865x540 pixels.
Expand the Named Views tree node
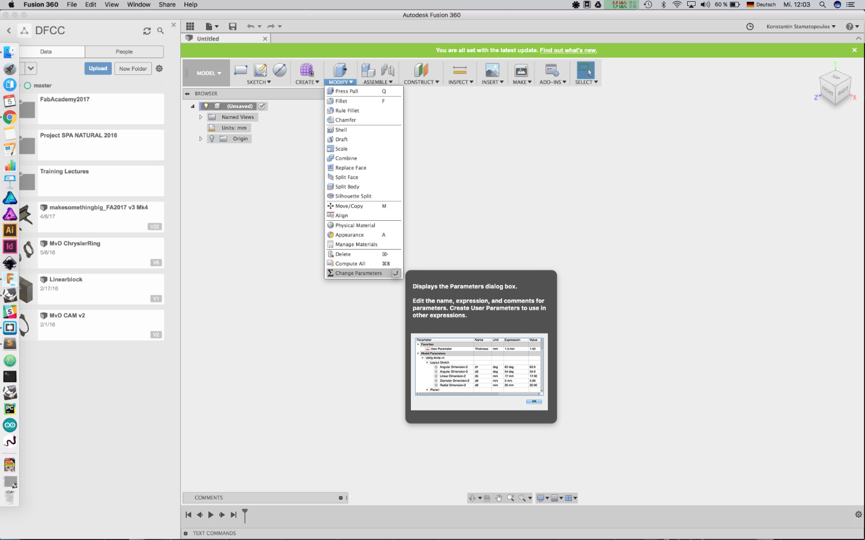(201, 117)
